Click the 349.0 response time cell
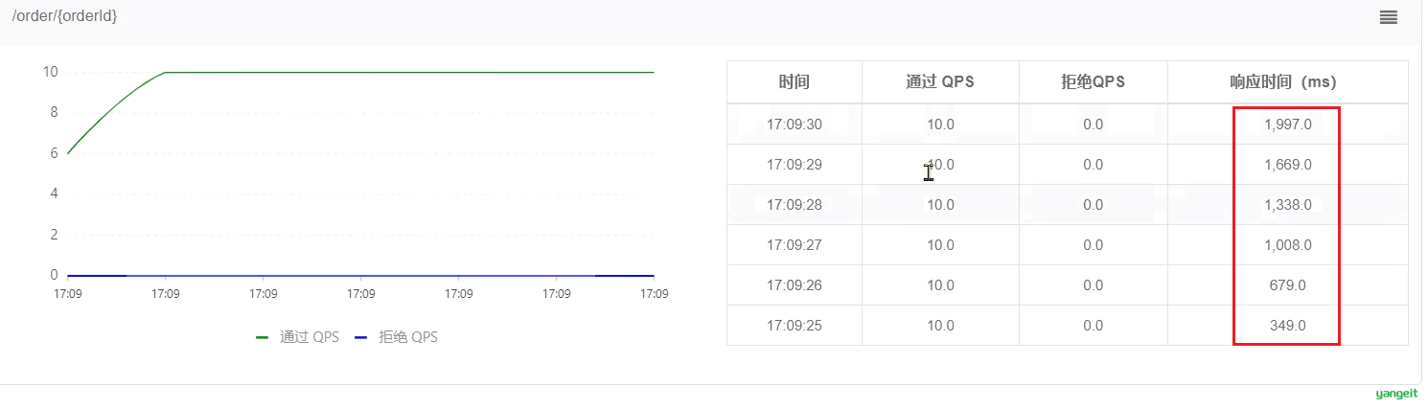Viewport: 1428px width, 409px height. click(x=1287, y=326)
